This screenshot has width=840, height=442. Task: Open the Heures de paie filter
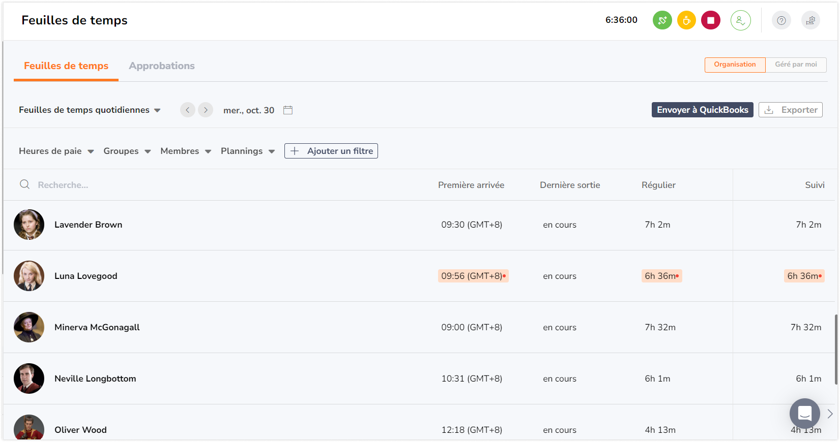click(56, 151)
